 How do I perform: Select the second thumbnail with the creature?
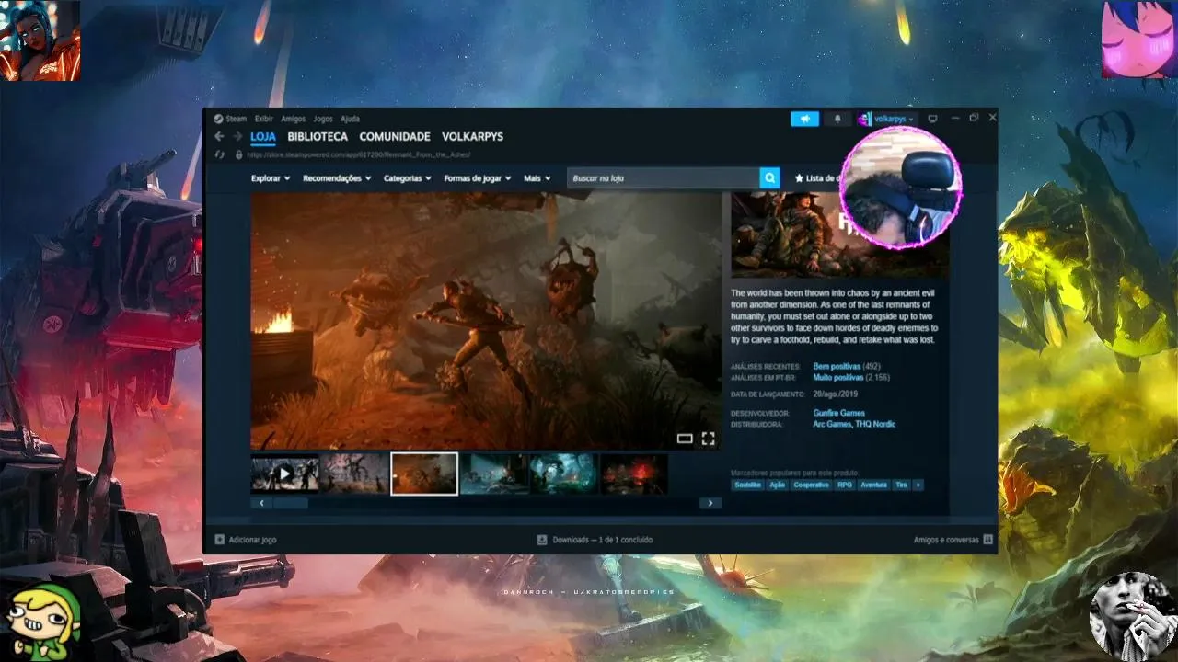coord(354,474)
